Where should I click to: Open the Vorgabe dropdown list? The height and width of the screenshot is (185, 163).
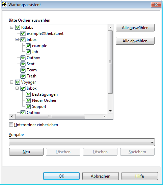[x=82, y=142]
